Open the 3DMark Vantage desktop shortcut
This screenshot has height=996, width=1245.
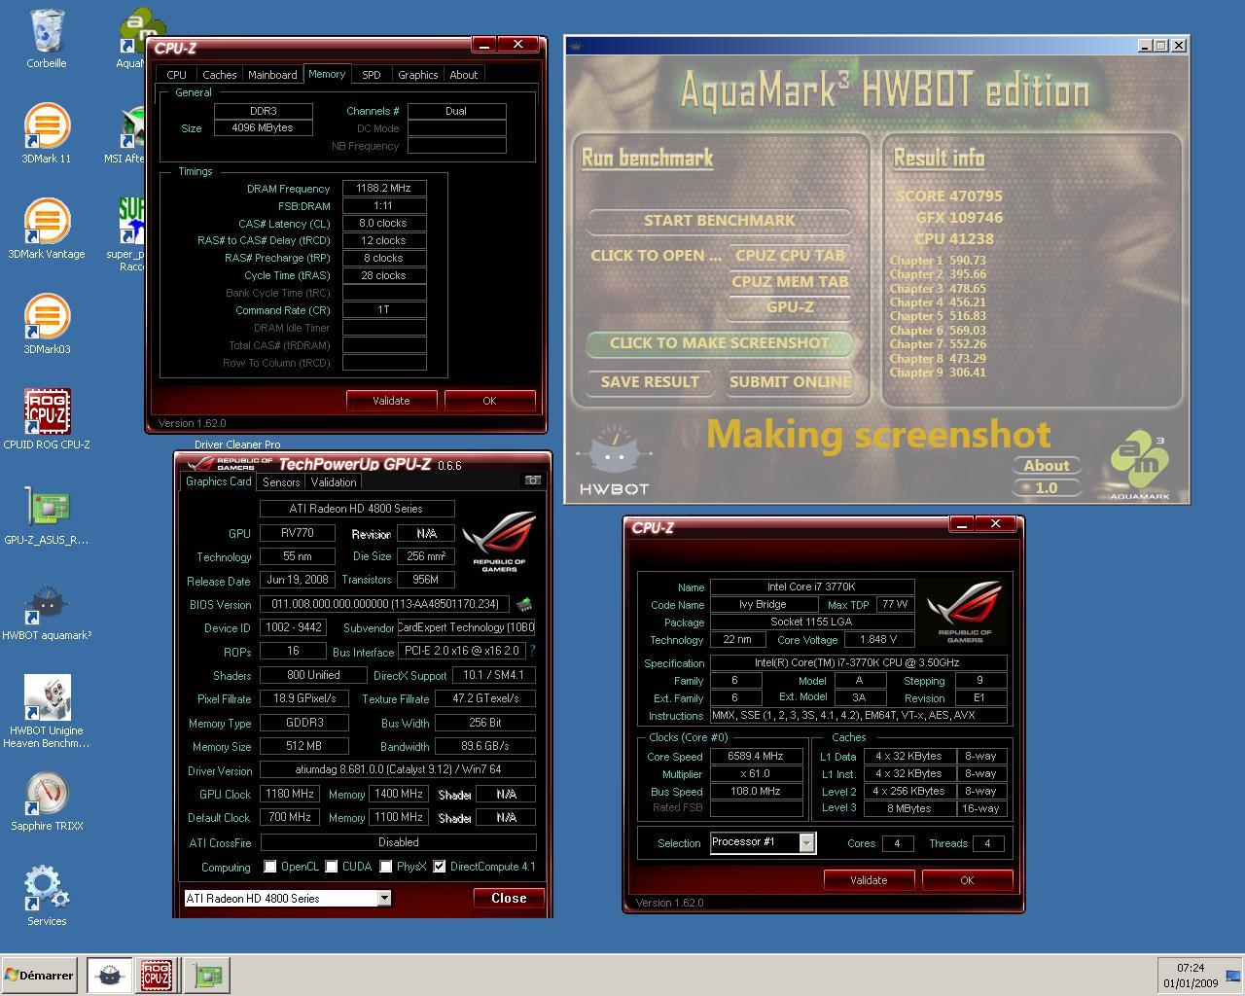point(47,229)
